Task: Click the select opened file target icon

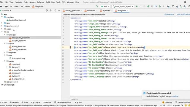Action: pyautogui.click(x=47, y=11)
